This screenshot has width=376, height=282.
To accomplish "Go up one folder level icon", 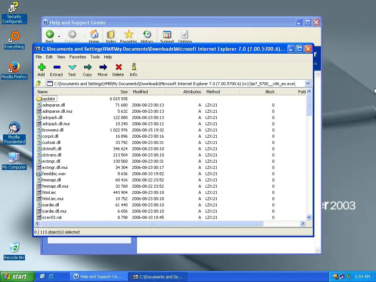I will [39, 83].
